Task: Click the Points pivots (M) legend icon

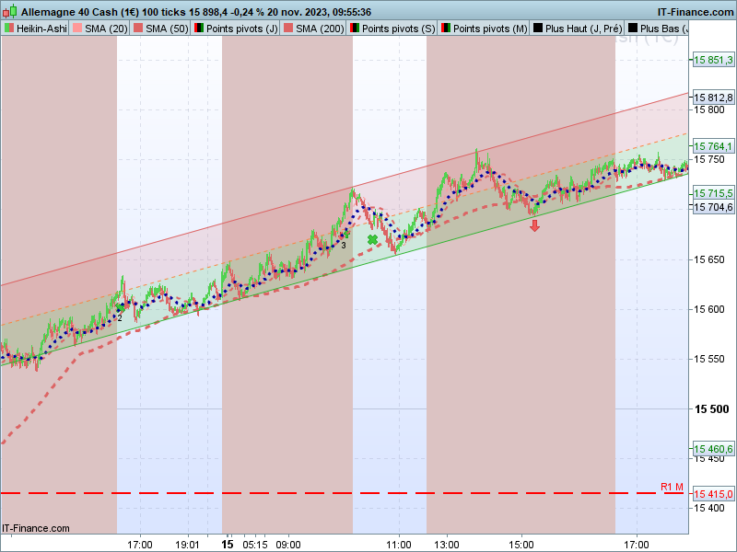Action: click(x=446, y=29)
